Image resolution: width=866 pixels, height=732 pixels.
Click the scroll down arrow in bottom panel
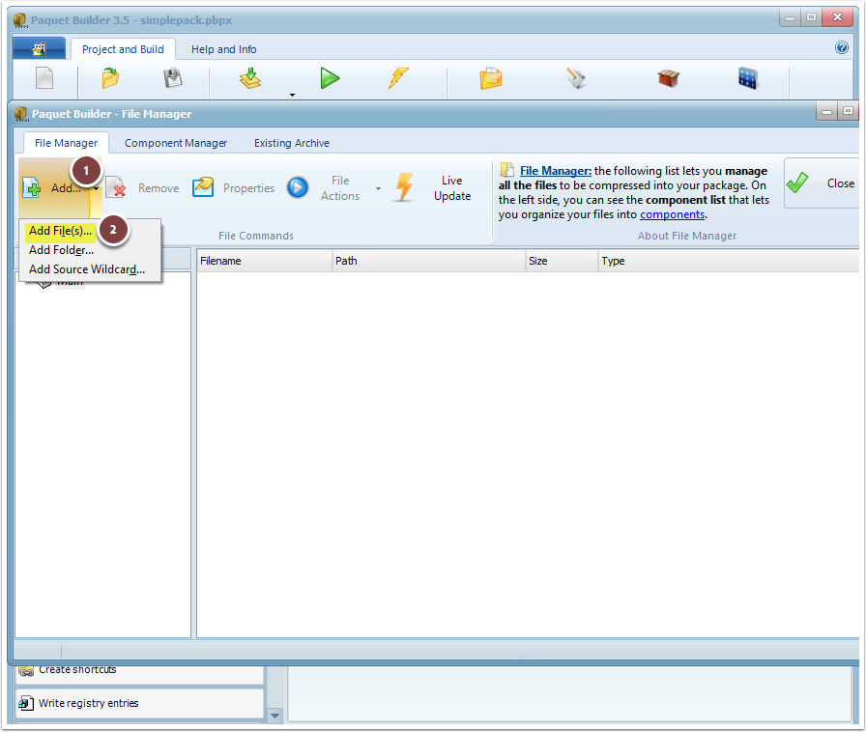[x=274, y=716]
